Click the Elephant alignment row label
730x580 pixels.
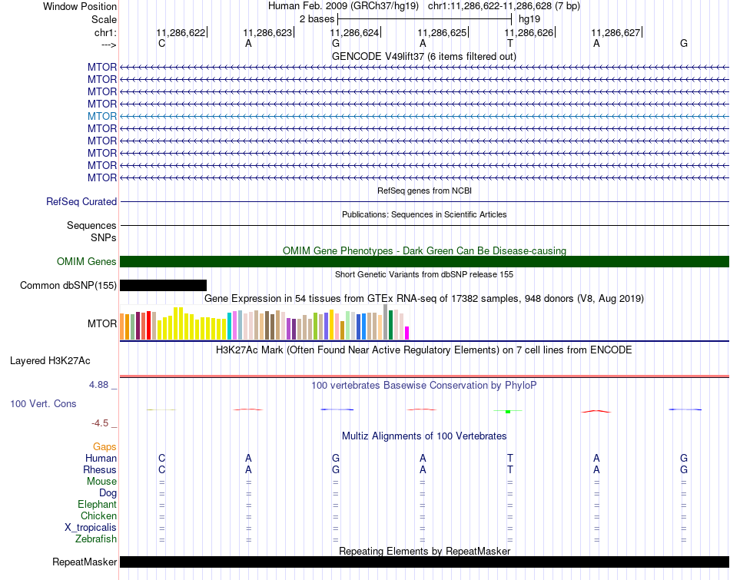coord(98,504)
